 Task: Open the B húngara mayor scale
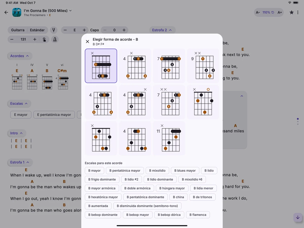172,188
